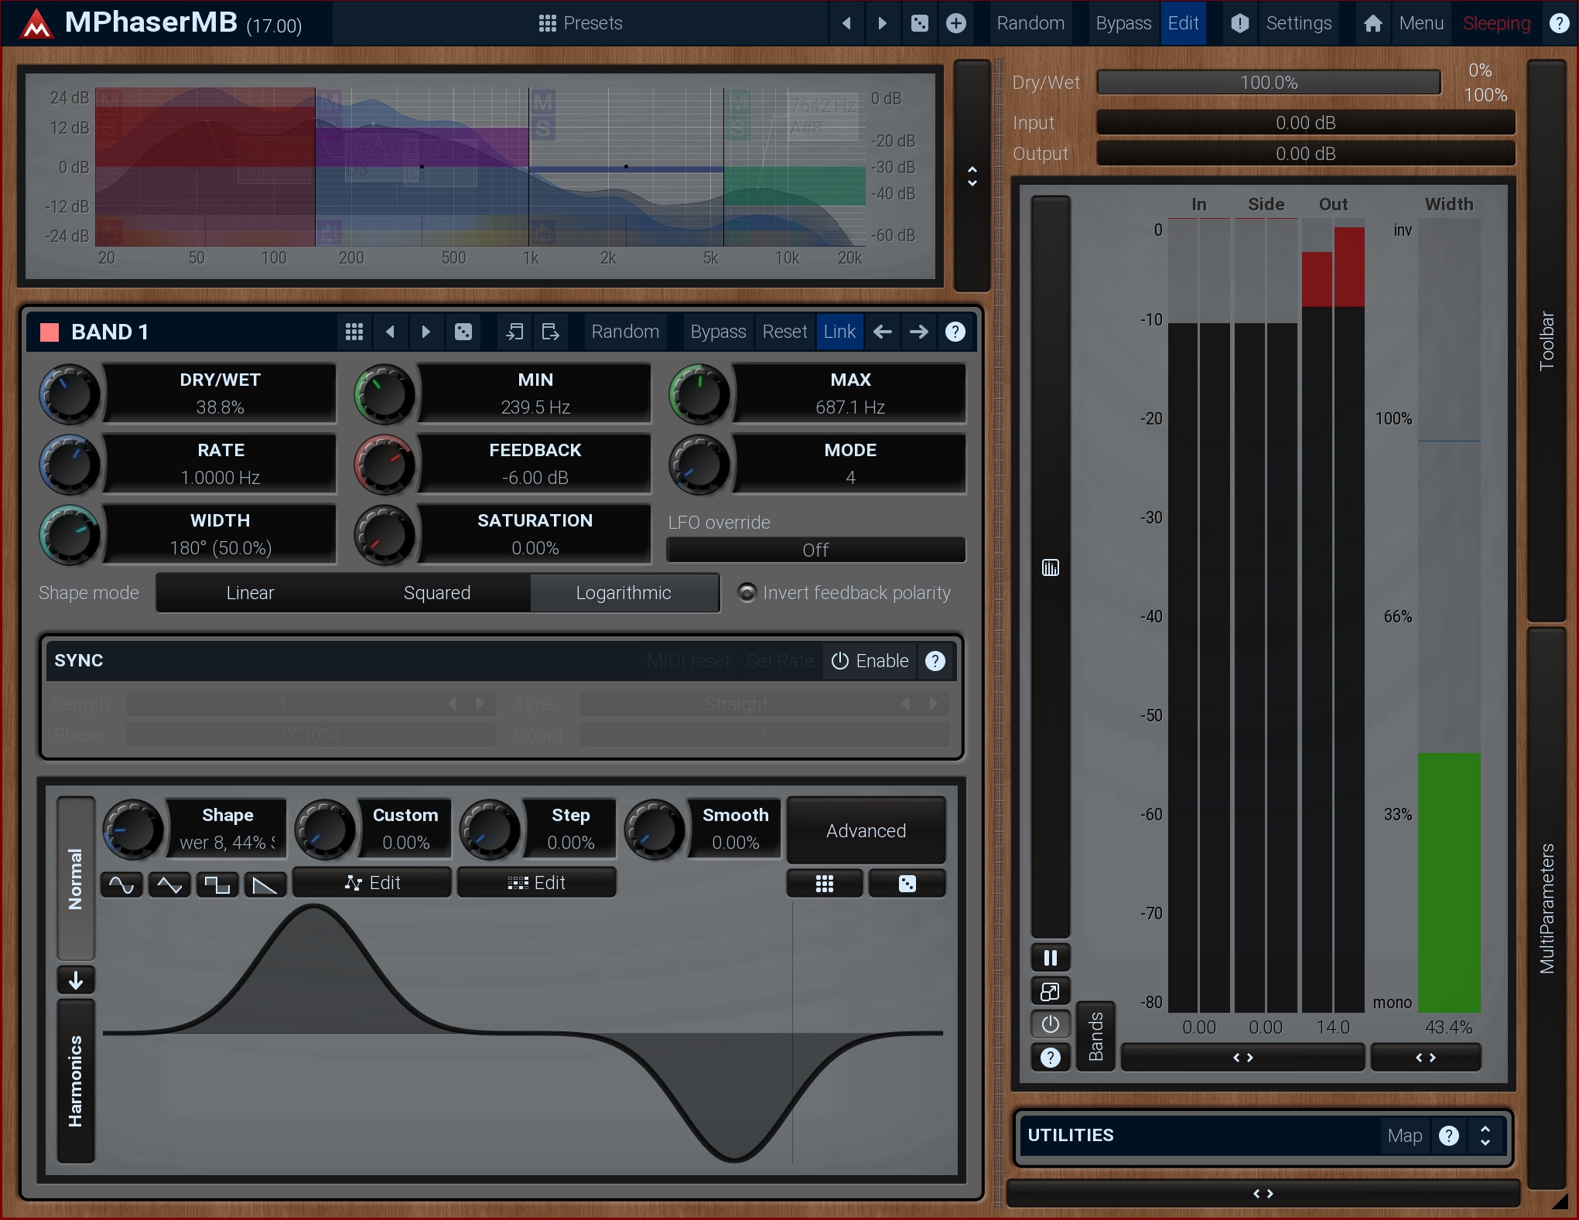Select the Squared shape mode
Viewport: 1579px width, 1220px height.
436,592
